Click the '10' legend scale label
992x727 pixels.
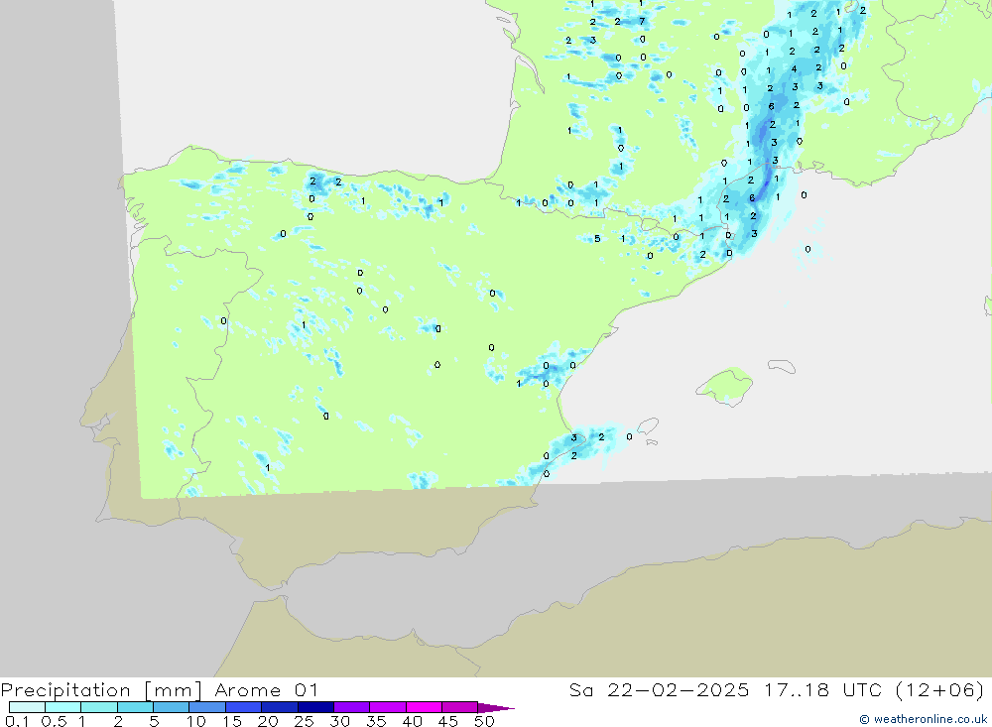click(195, 721)
